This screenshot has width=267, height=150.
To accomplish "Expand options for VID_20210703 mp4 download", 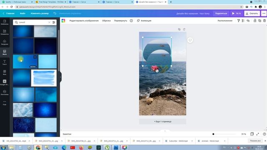I will pyautogui.click(x=29, y=141).
